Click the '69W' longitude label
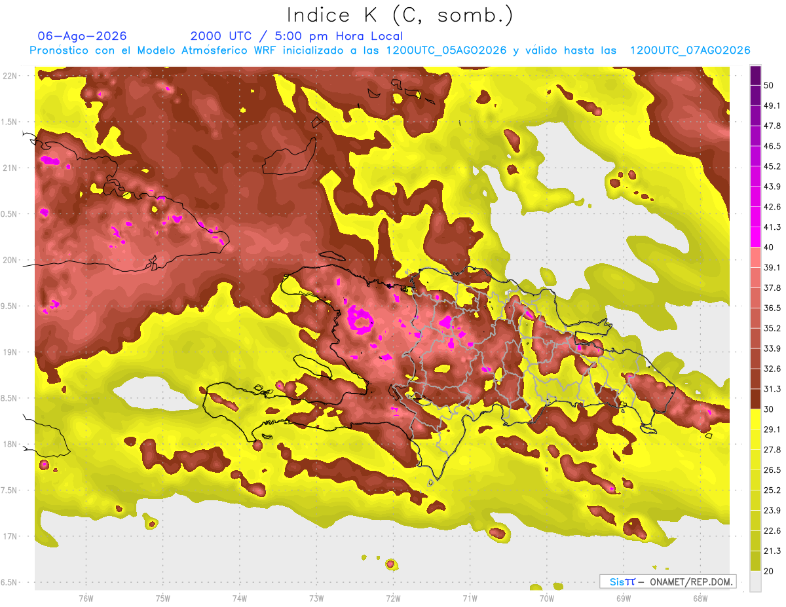 tap(624, 598)
